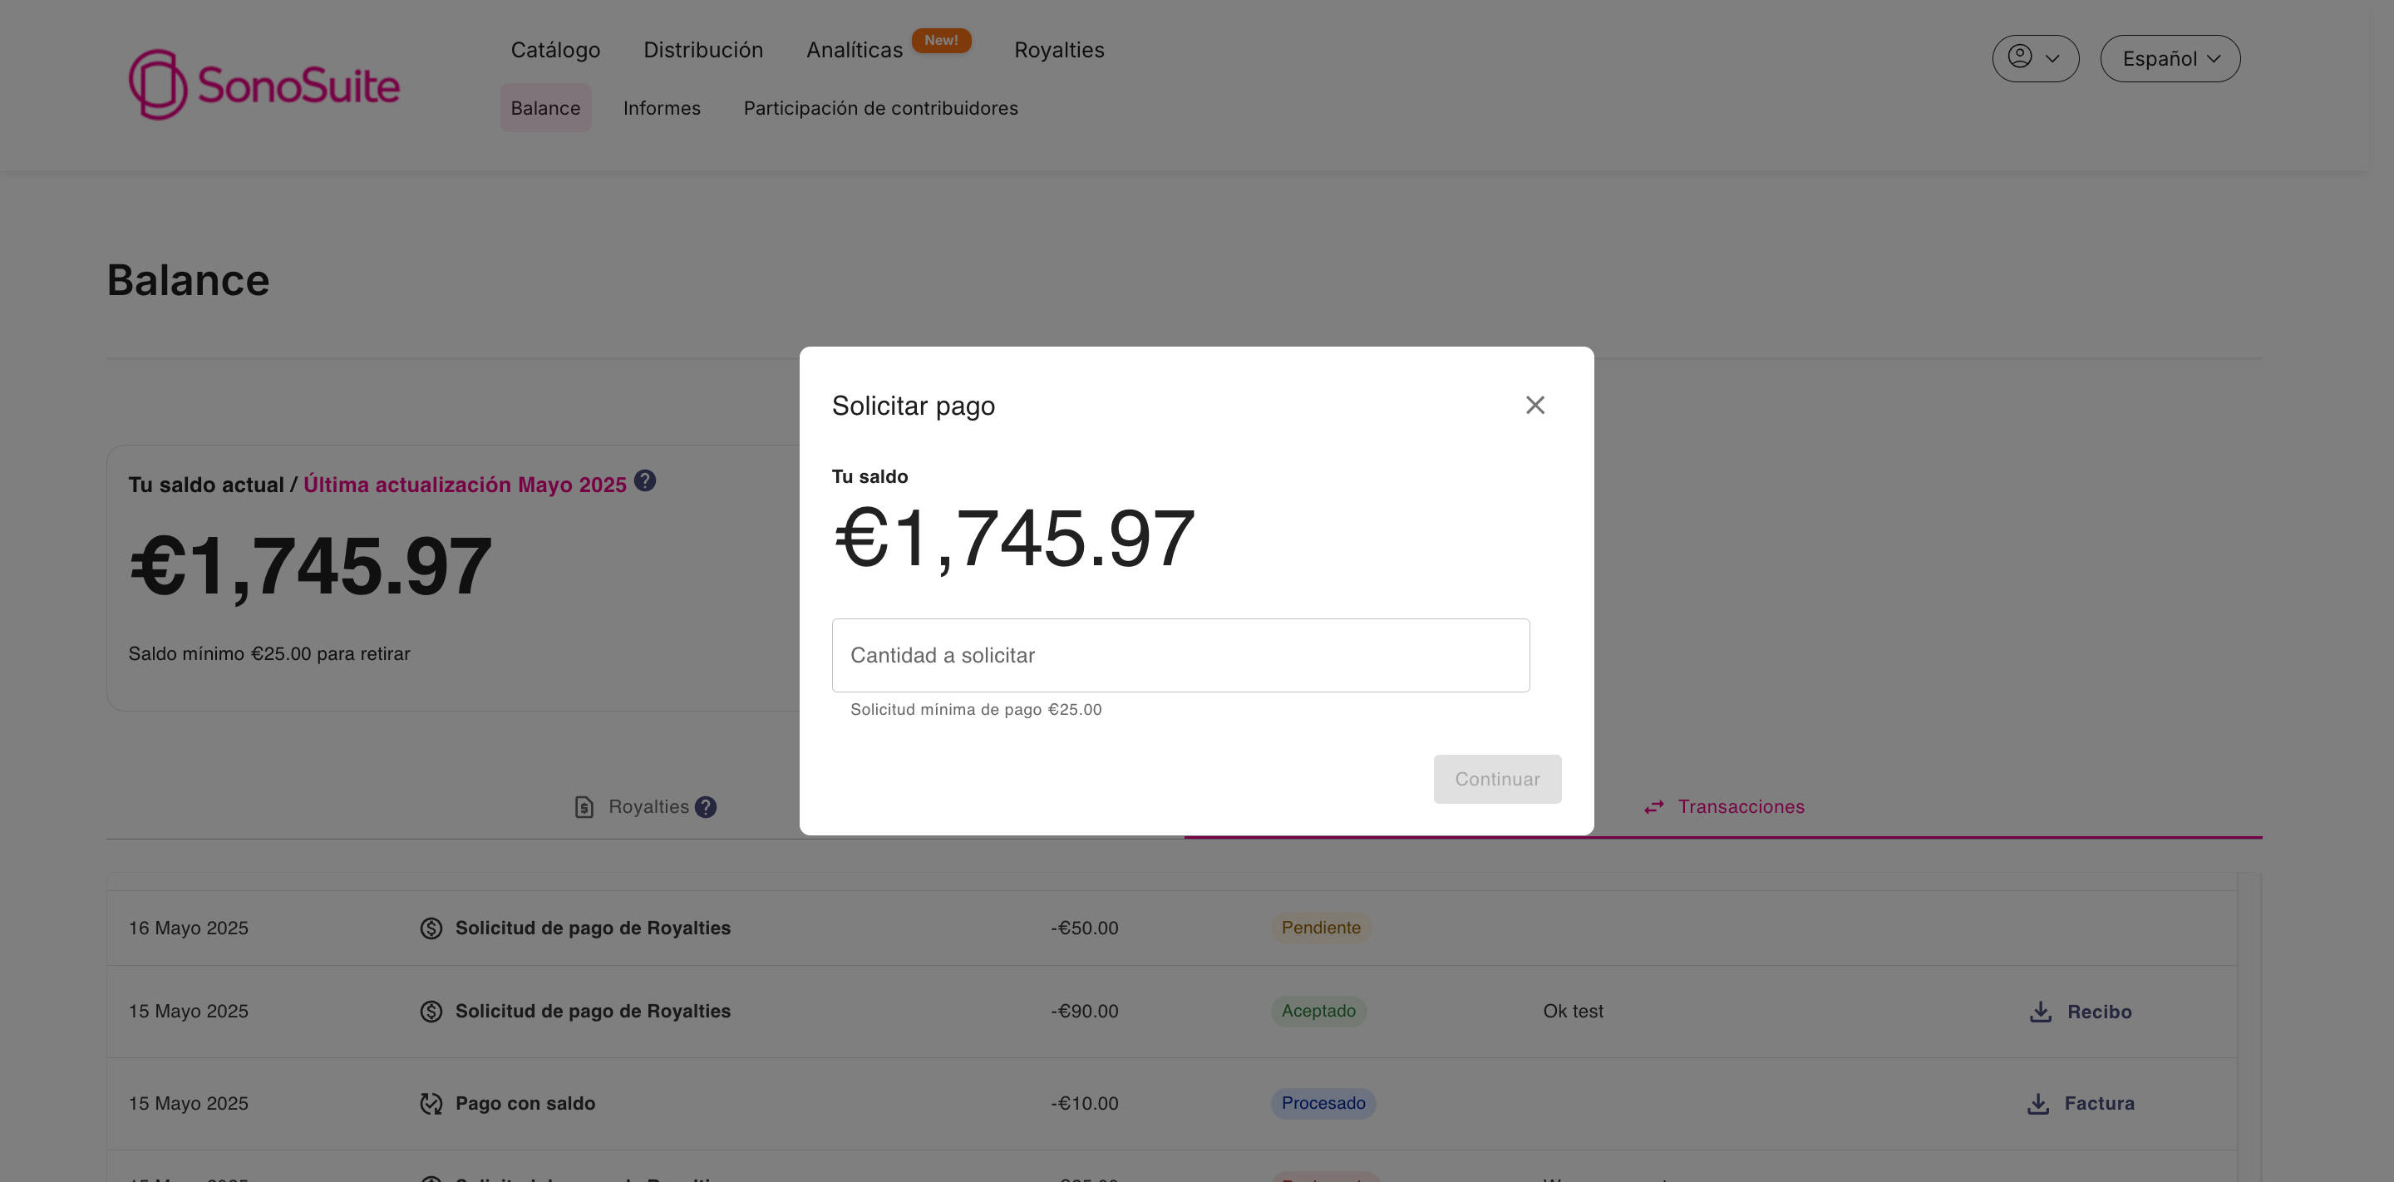Close the Solicitar pago dialog
2394x1182 pixels.
[x=1535, y=405]
